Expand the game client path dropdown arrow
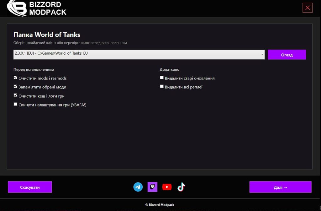This screenshot has width=321, height=211. click(x=262, y=55)
